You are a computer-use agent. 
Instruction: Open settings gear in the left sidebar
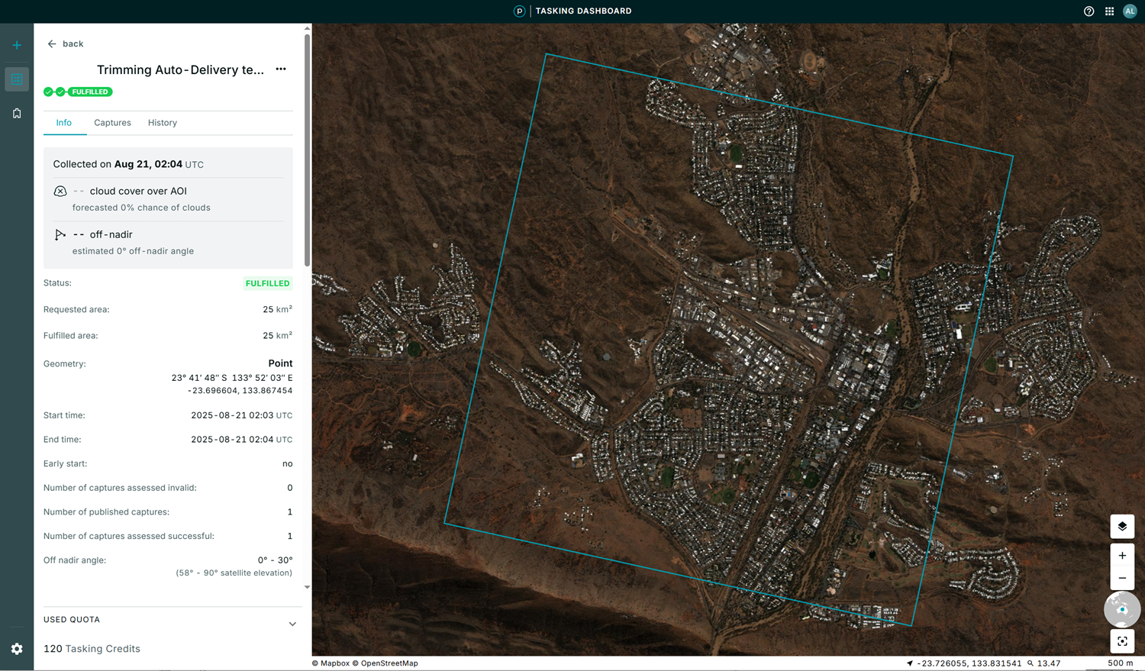(x=17, y=649)
